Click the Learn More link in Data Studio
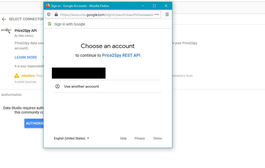 tap(26, 58)
